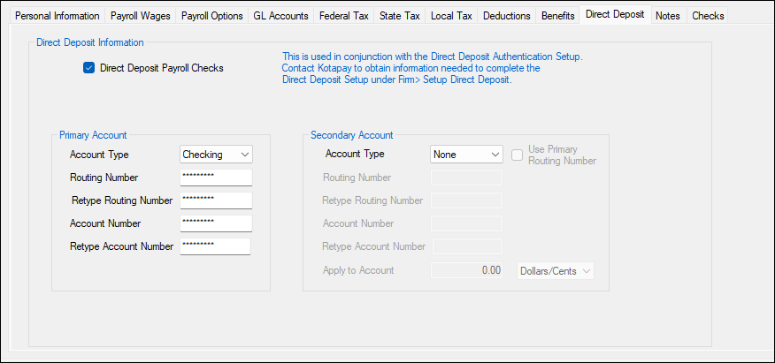This screenshot has width=775, height=363.
Task: Click the primary Retype Routing Number field
Action: pos(216,200)
